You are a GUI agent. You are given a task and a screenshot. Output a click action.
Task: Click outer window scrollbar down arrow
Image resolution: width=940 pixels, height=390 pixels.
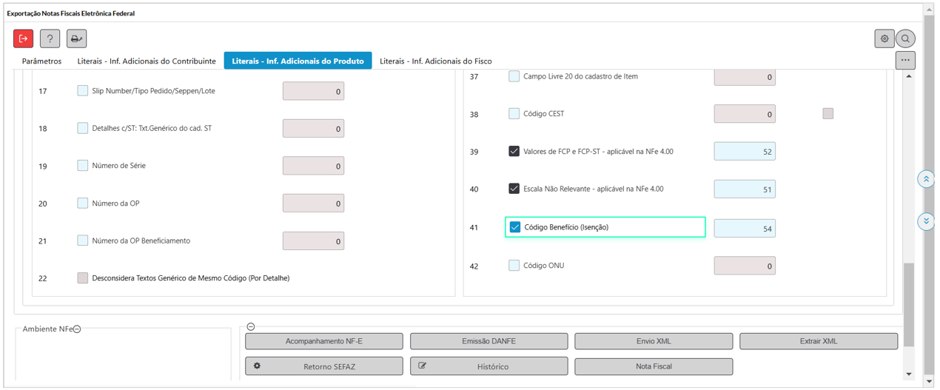tap(929, 381)
